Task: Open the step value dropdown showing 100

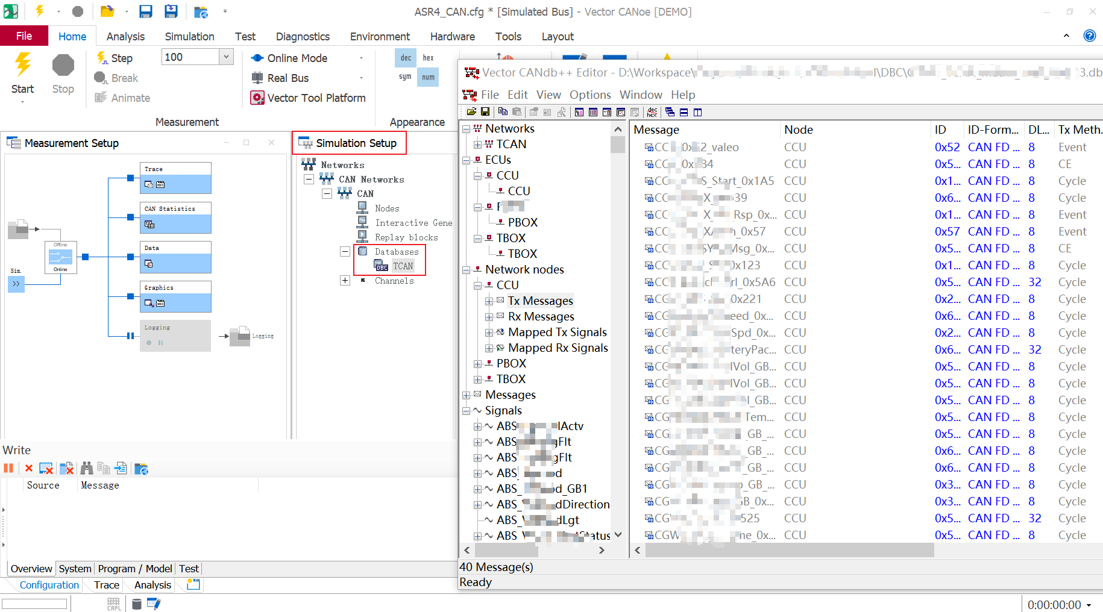Action: click(x=226, y=57)
